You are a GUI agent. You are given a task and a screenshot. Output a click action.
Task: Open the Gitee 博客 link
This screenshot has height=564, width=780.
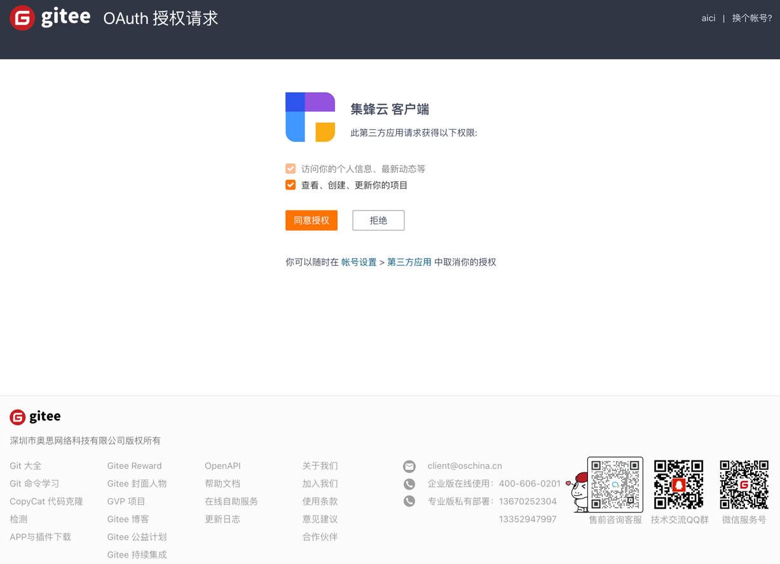tap(128, 519)
